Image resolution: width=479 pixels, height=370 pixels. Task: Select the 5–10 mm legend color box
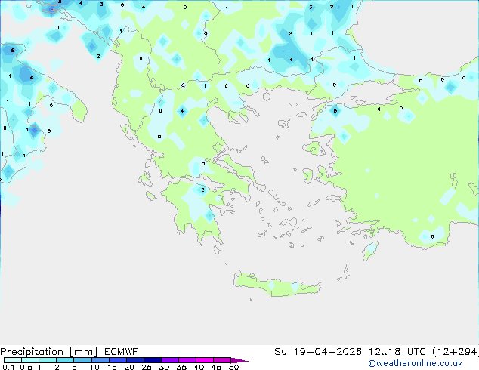pyautogui.click(x=82, y=360)
